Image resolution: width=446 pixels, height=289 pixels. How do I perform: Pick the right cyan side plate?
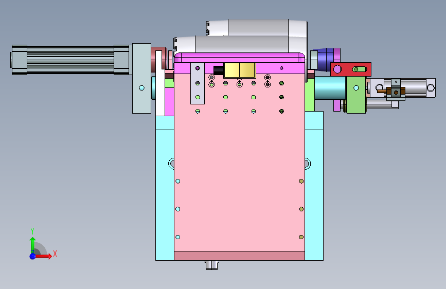[314, 186]
